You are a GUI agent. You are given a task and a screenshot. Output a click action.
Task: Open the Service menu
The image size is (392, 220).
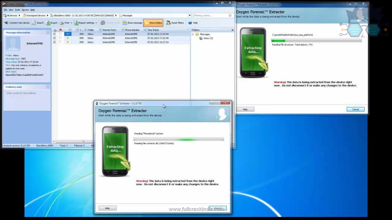pos(25,10)
